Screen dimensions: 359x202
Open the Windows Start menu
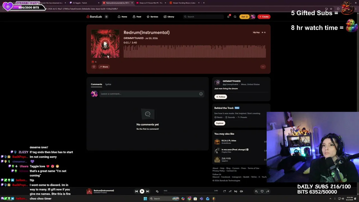(x=145, y=199)
